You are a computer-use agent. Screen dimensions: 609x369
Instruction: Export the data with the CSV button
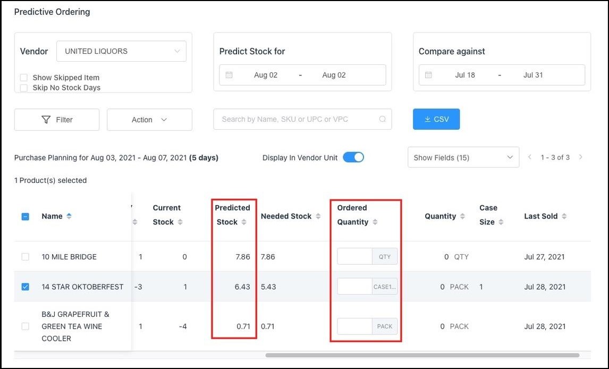pyautogui.click(x=436, y=119)
